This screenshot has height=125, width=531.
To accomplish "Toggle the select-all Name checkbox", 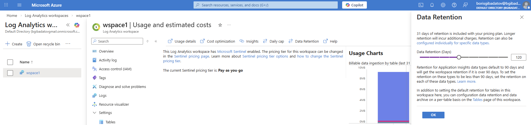I will point(10,62).
